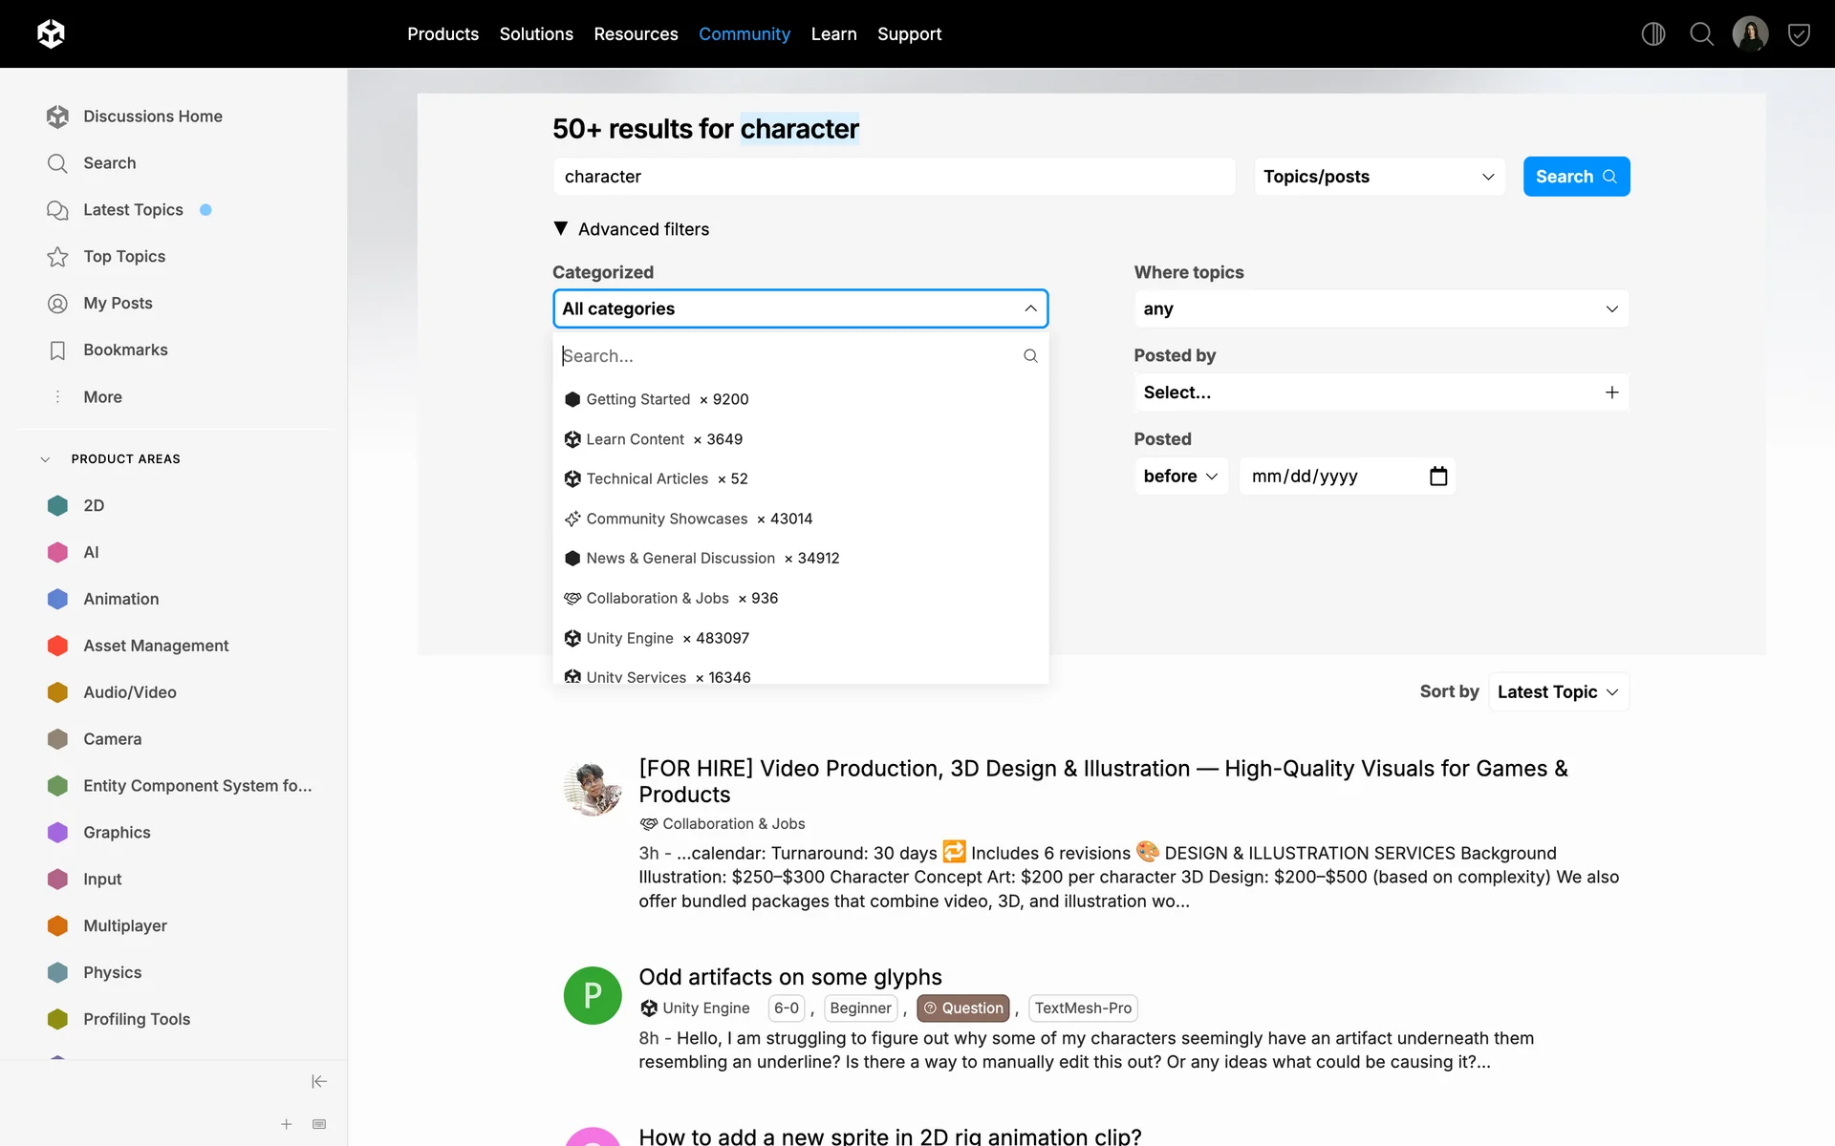Click the plus icon in Posted by
1835x1146 pixels.
1611,393
